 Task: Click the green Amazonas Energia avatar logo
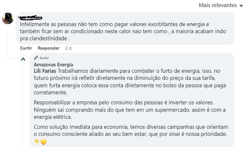(x=23, y=59)
